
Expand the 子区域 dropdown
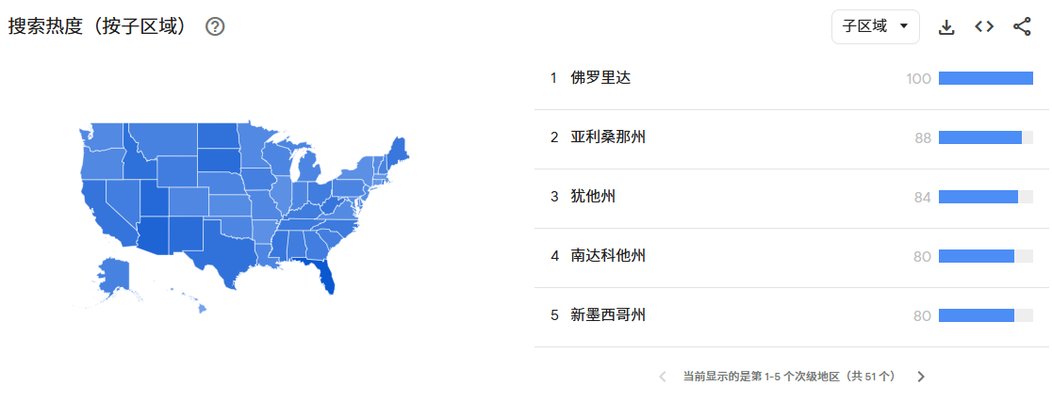point(875,26)
